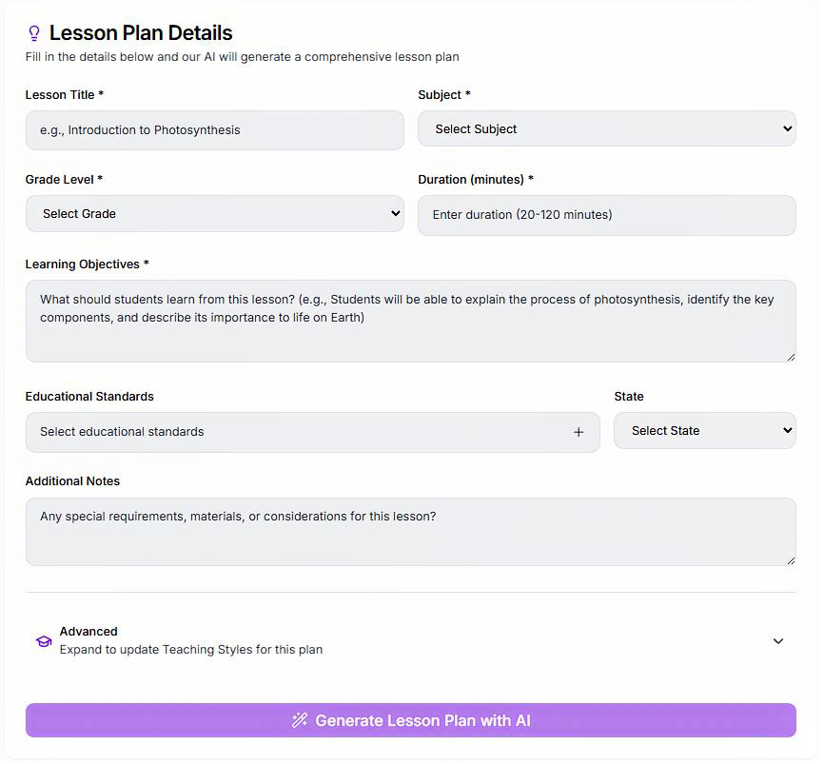
Task: Click the 'Advanced' heading text
Action: click(88, 632)
